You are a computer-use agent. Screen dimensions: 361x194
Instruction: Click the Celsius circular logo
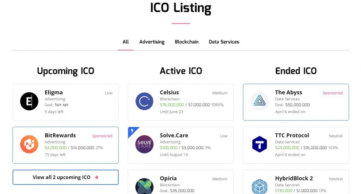144,101
